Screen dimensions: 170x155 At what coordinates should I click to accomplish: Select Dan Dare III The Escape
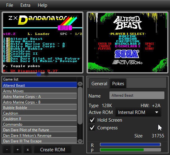click(x=40, y=141)
